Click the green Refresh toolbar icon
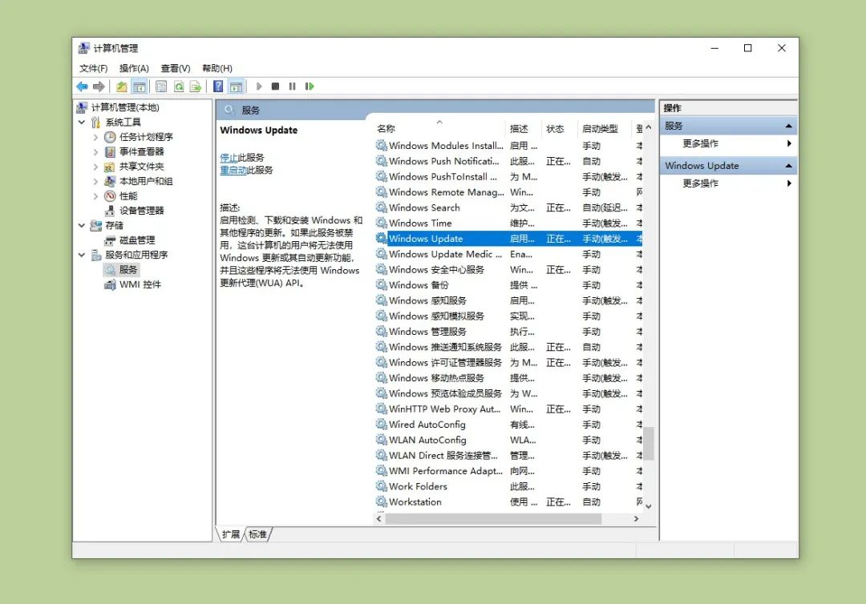866x604 pixels. pos(179,86)
